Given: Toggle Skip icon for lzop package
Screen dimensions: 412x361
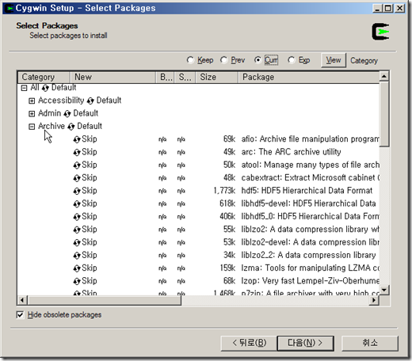Looking at the screenshot, I should click(x=77, y=282).
